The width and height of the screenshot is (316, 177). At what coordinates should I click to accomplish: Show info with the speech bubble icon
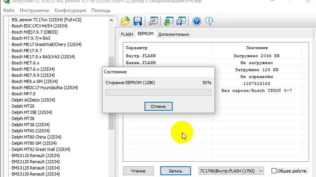click(x=209, y=21)
